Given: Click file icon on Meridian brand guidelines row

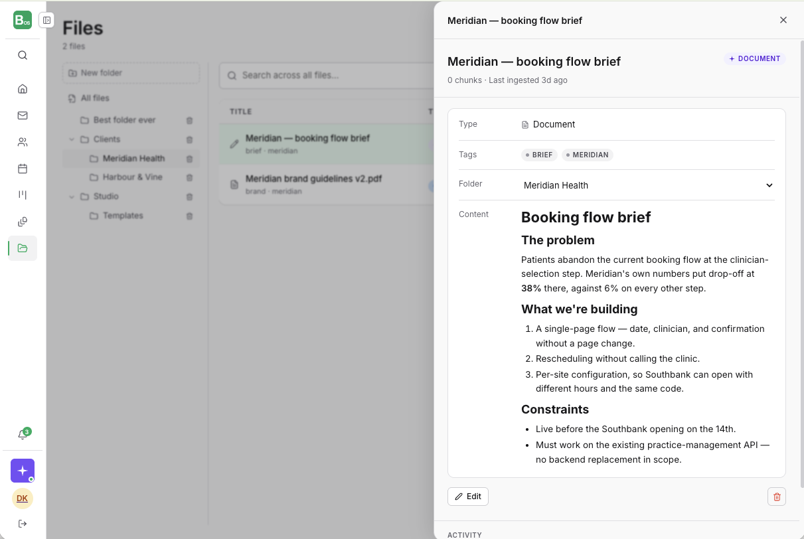Looking at the screenshot, I should [234, 185].
